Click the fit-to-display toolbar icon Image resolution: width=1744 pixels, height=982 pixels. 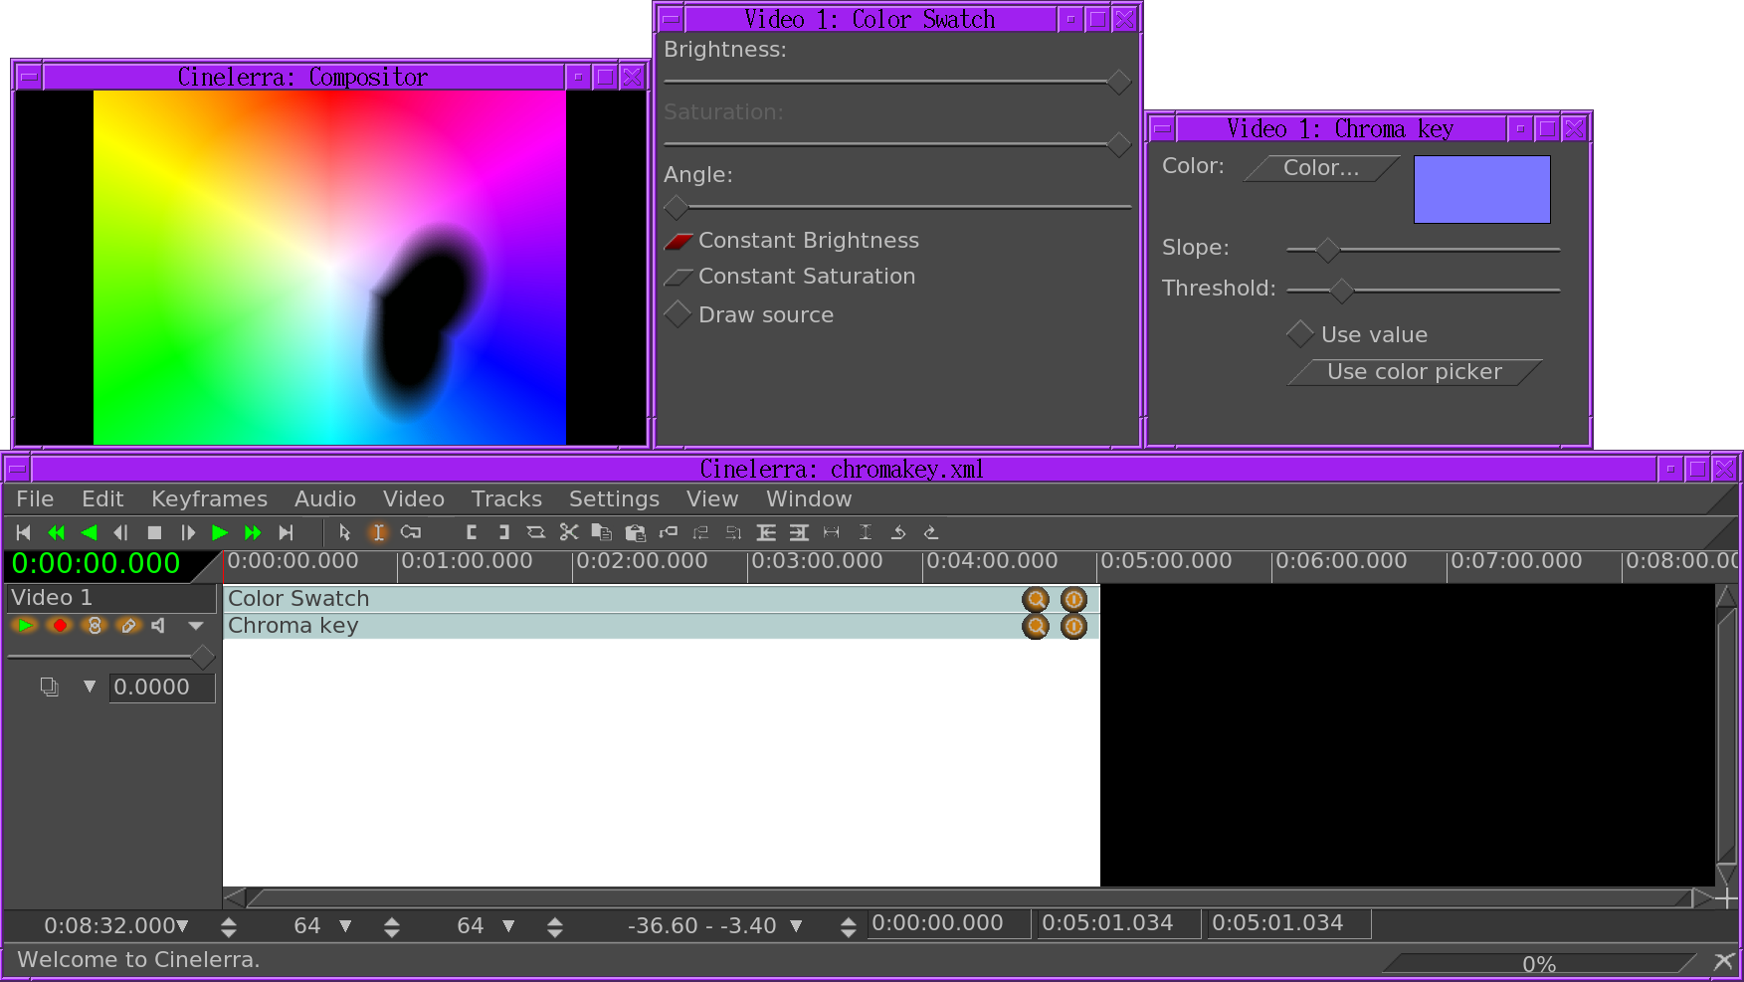(x=832, y=533)
